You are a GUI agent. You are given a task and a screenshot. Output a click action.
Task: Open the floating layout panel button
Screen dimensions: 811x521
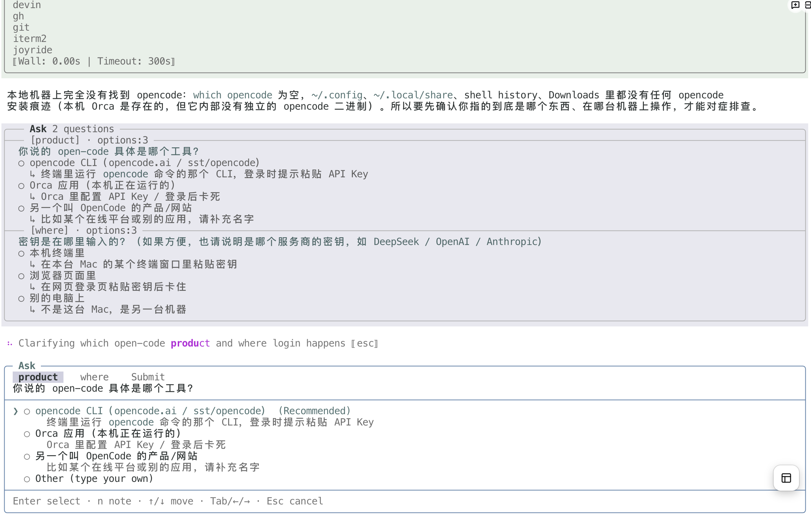(x=786, y=478)
